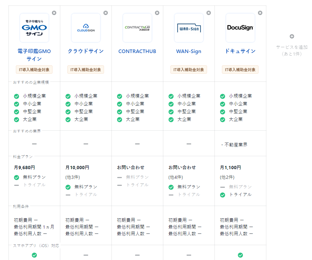The height and width of the screenshot is (260, 312).
Task: Click the CloudSign logo image
Action: point(86,28)
